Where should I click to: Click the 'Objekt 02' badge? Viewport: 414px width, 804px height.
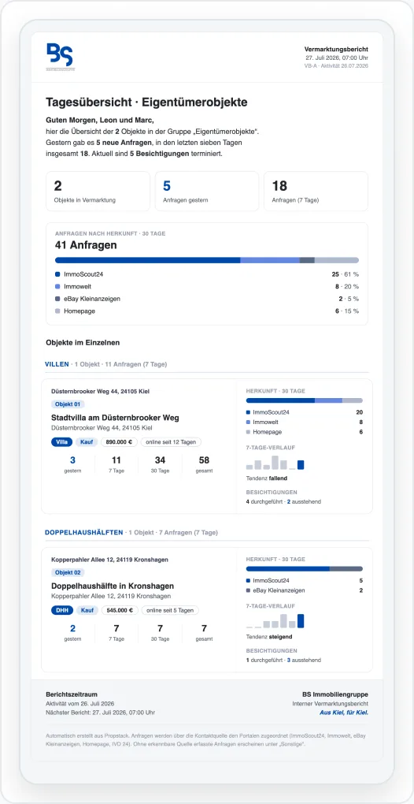[68, 573]
